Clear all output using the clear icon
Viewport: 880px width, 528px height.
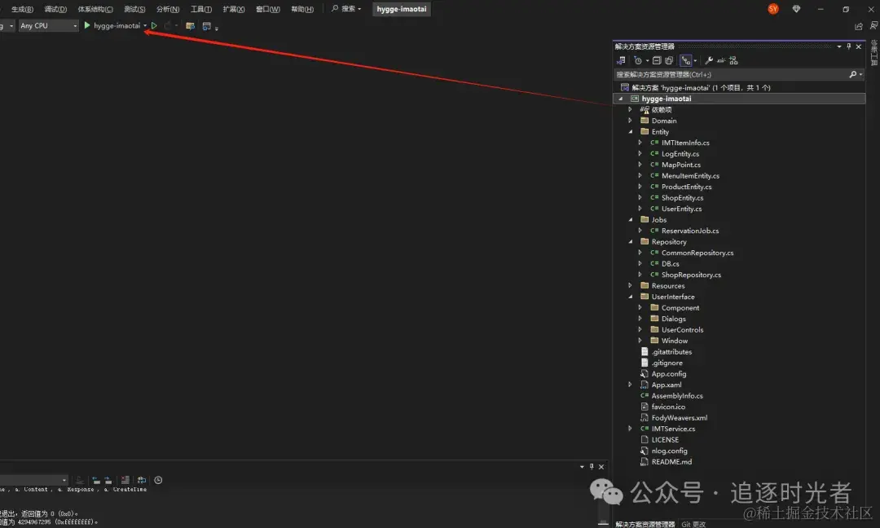pos(125,480)
